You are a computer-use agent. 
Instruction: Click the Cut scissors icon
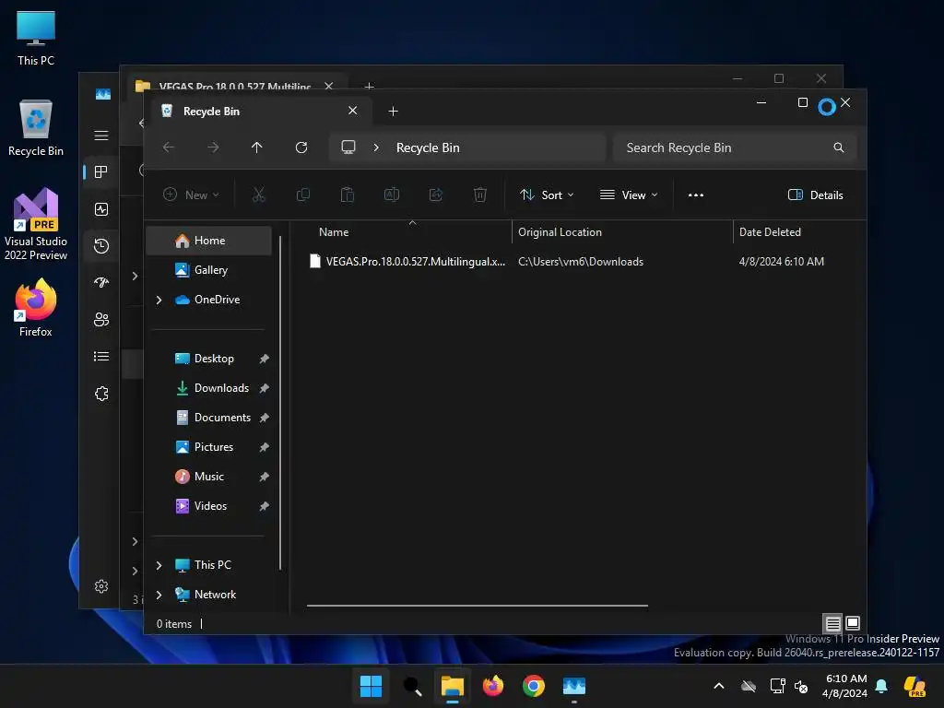[x=258, y=195]
